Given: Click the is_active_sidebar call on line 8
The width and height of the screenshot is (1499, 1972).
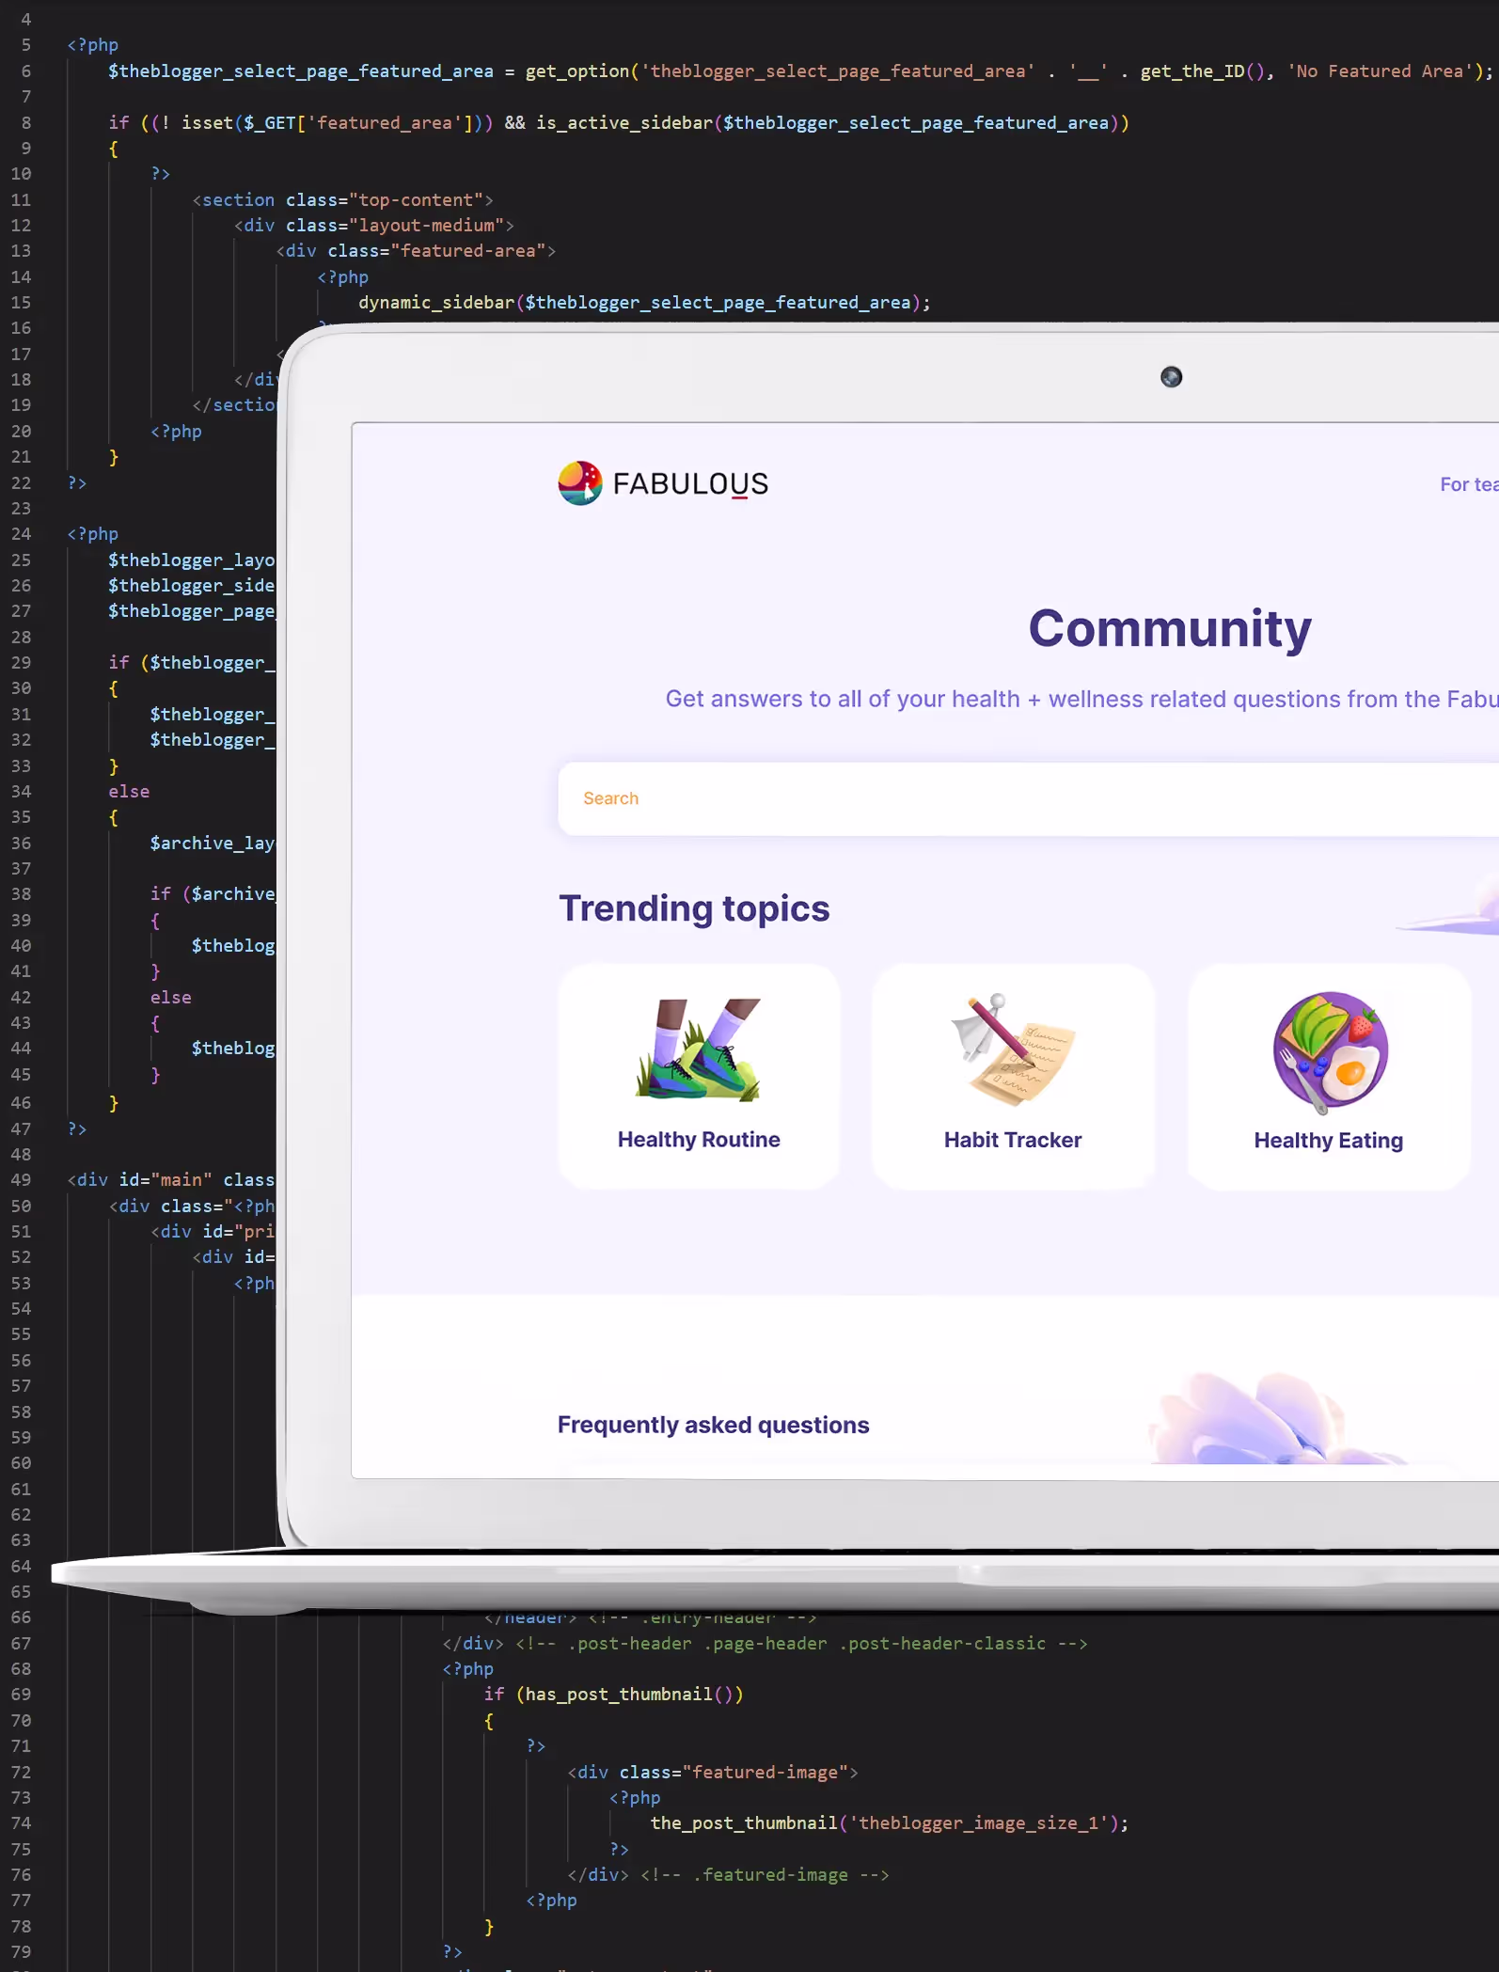Looking at the screenshot, I should (x=832, y=123).
